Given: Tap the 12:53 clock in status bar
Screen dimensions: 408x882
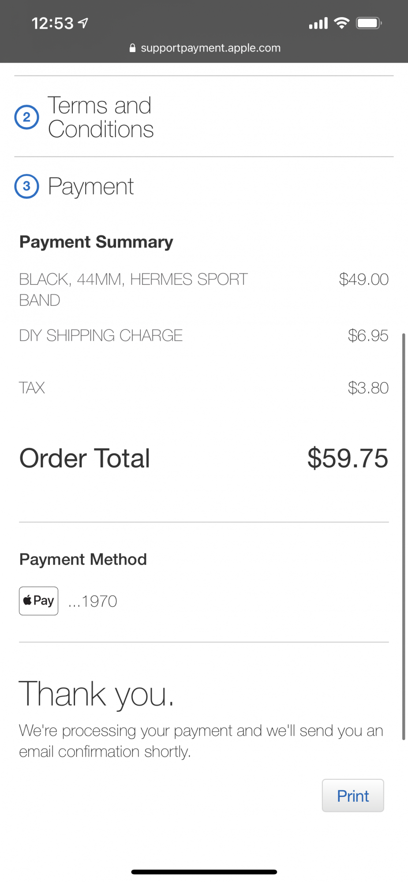Looking at the screenshot, I should point(52,23).
